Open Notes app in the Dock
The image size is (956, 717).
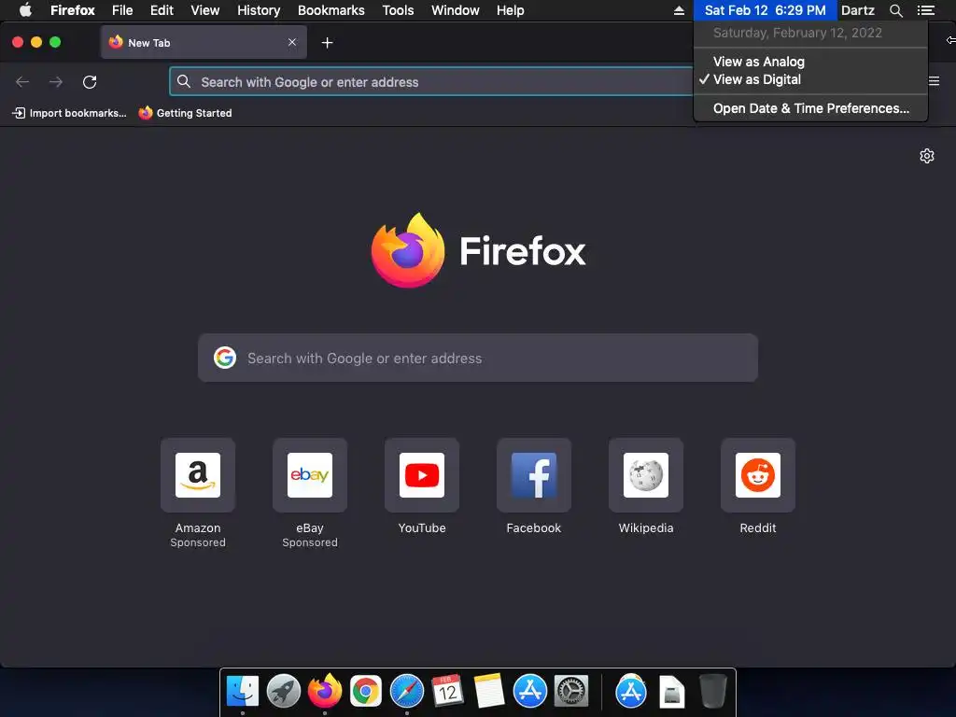pos(489,692)
